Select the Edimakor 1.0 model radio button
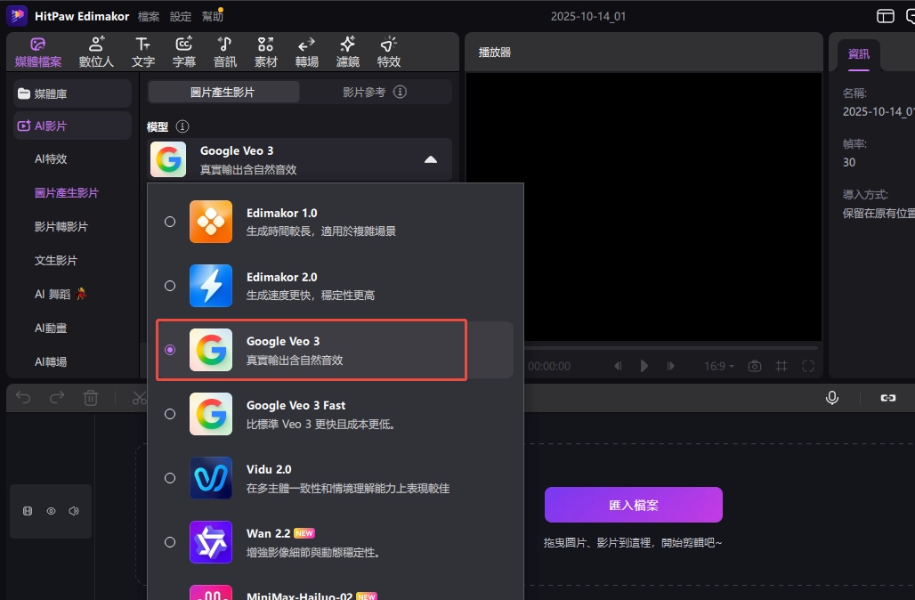The height and width of the screenshot is (600, 915). tap(170, 222)
